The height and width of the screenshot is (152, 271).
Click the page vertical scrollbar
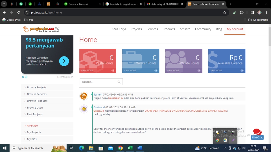270,37
